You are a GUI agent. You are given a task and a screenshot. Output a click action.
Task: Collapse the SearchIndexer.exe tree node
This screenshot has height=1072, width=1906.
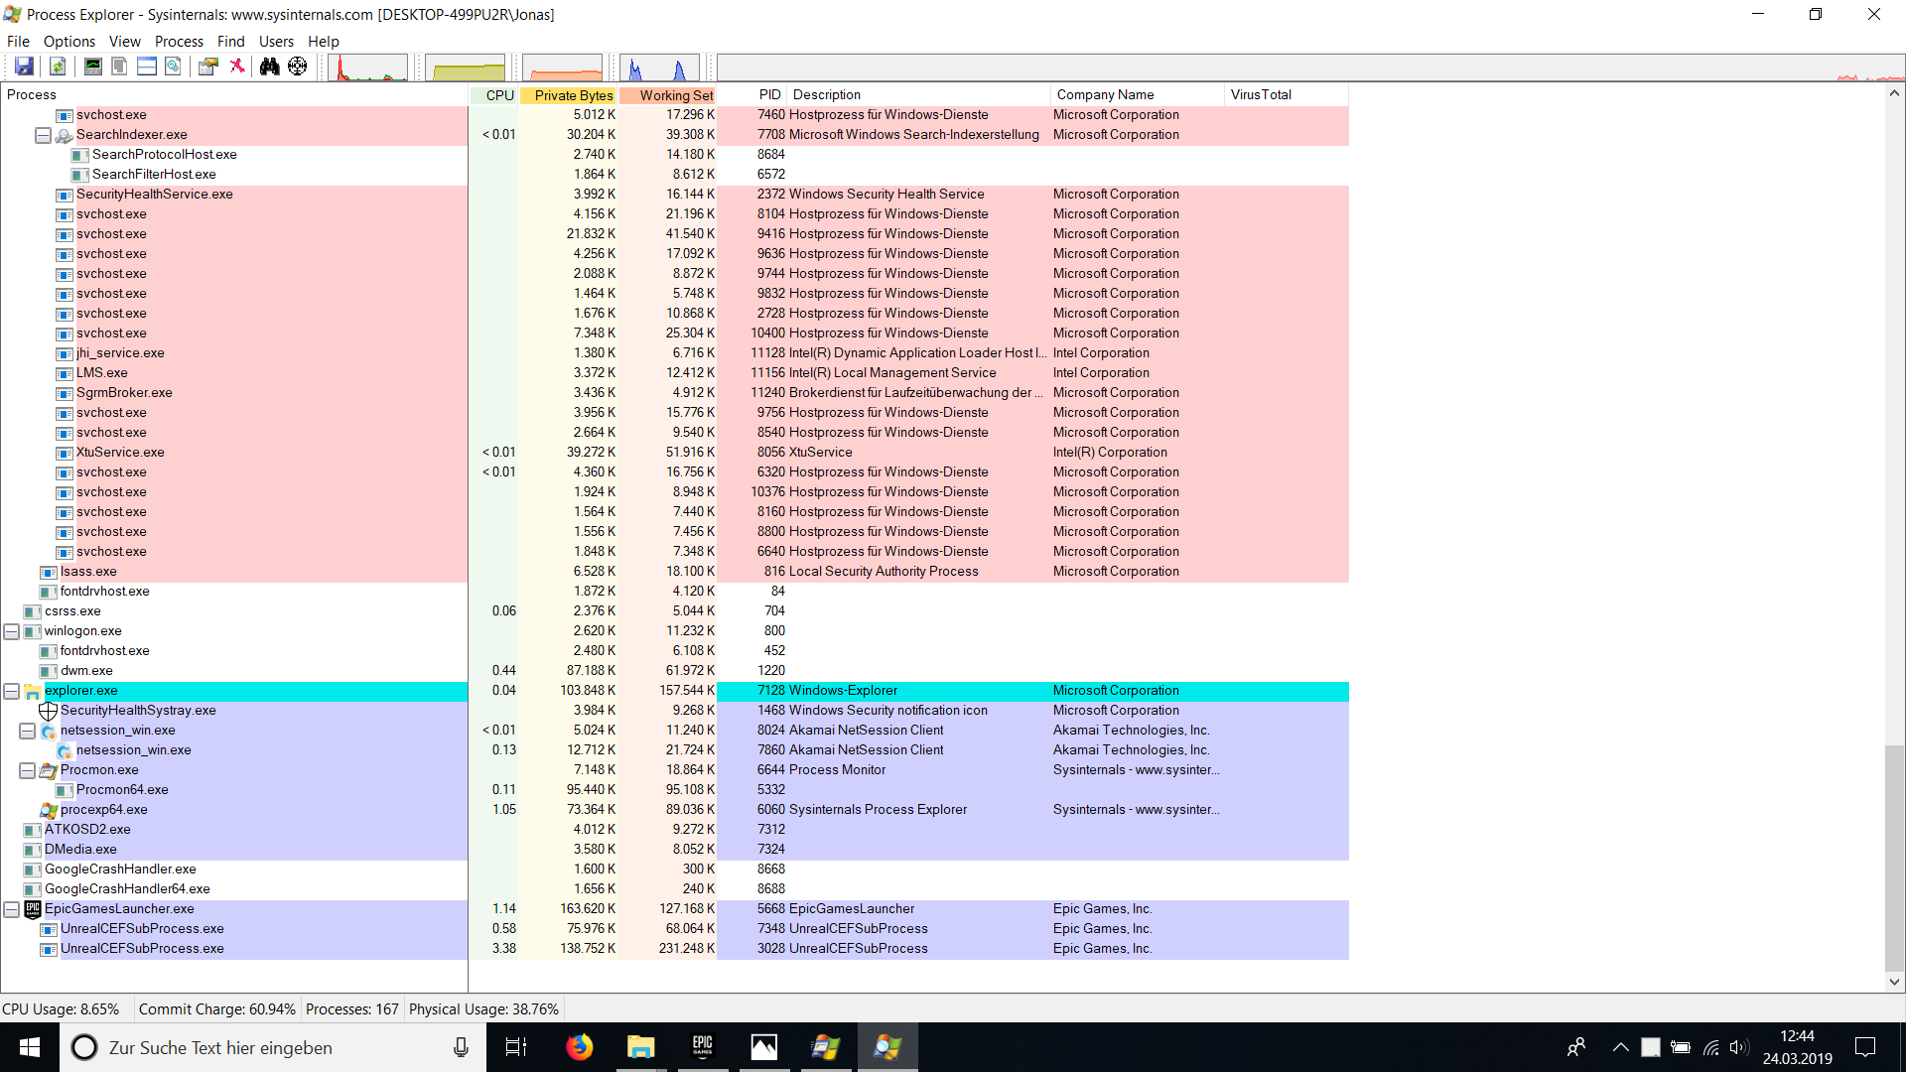click(43, 135)
